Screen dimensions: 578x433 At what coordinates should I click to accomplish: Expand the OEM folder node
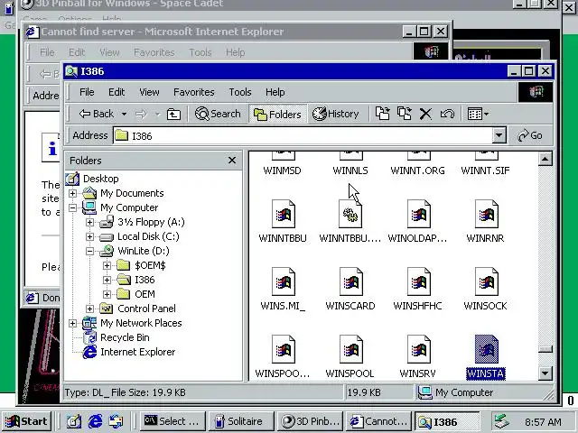tap(107, 294)
